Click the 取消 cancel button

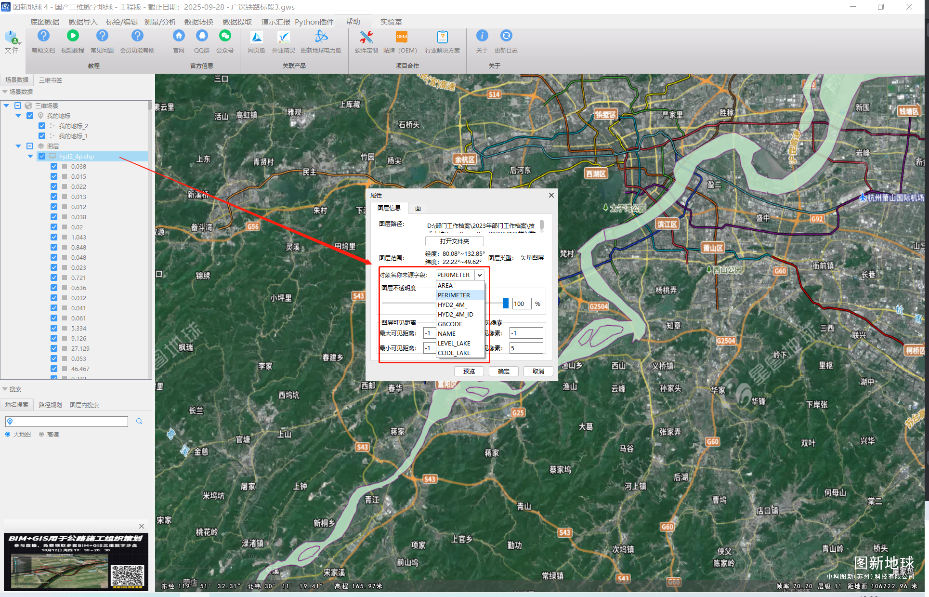click(538, 371)
